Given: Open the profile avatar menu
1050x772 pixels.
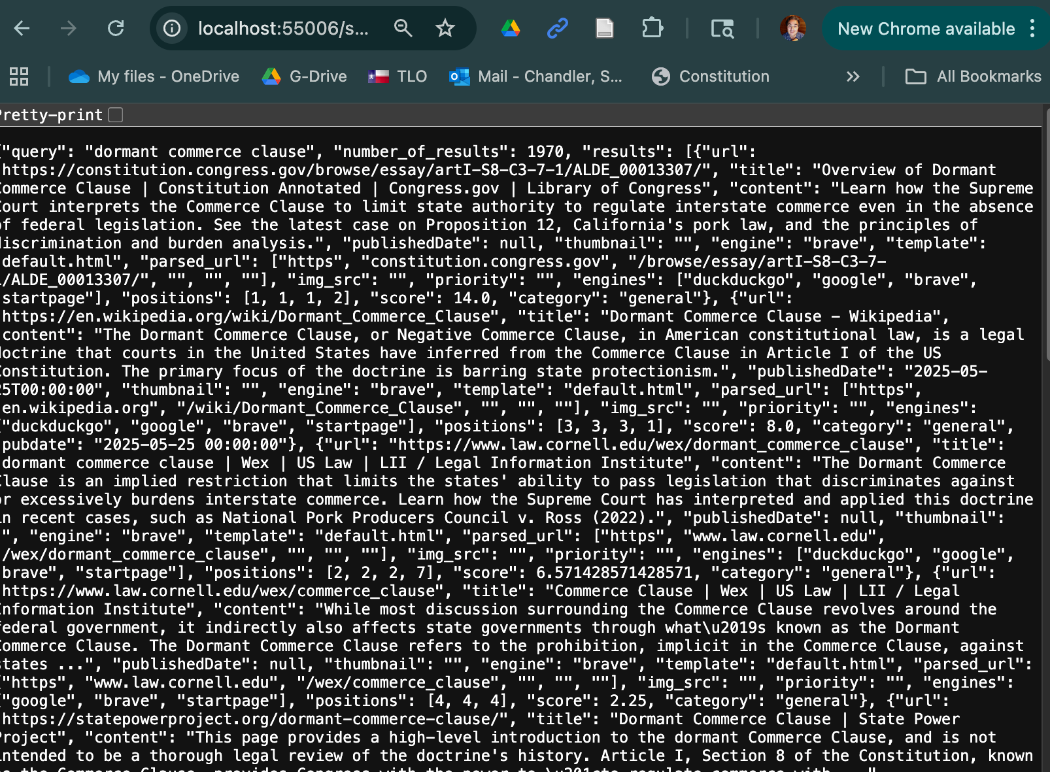Looking at the screenshot, I should (792, 28).
